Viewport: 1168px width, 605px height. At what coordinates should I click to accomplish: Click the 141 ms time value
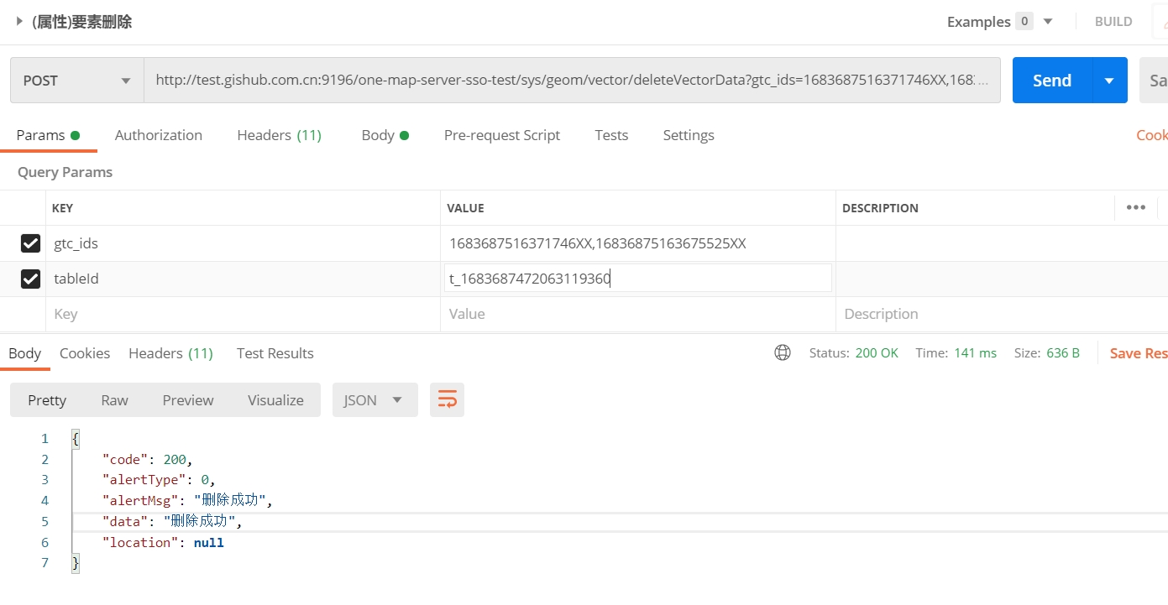tap(975, 353)
